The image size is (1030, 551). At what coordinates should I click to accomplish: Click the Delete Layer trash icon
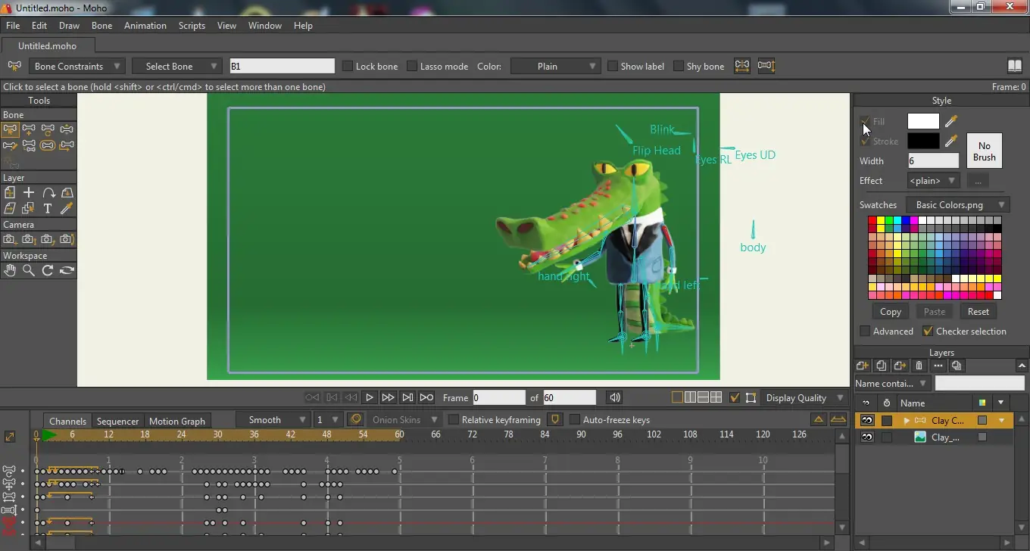point(919,366)
